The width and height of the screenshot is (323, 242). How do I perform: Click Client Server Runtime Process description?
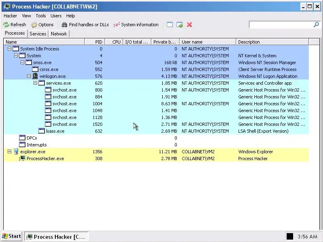[267, 69]
